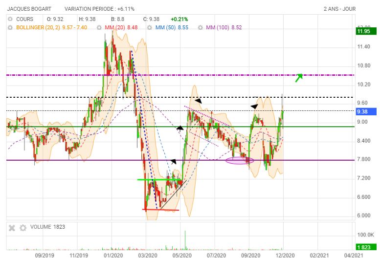Click the 9.60 price axis label

click(362, 103)
